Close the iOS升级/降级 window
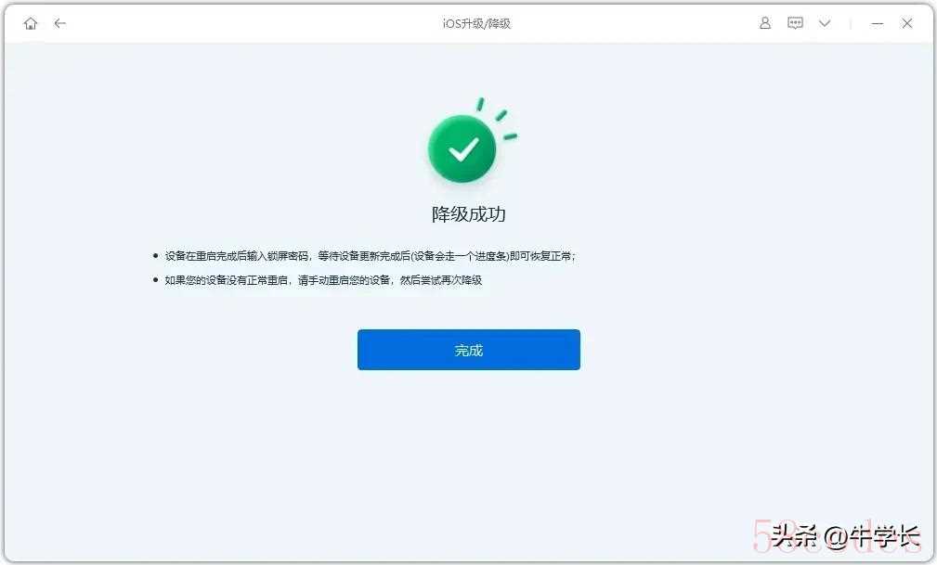The width and height of the screenshot is (937, 565). [907, 23]
